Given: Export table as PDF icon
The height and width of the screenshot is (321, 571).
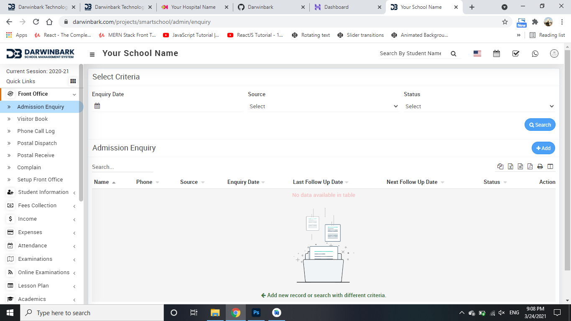Looking at the screenshot, I should click(530, 166).
